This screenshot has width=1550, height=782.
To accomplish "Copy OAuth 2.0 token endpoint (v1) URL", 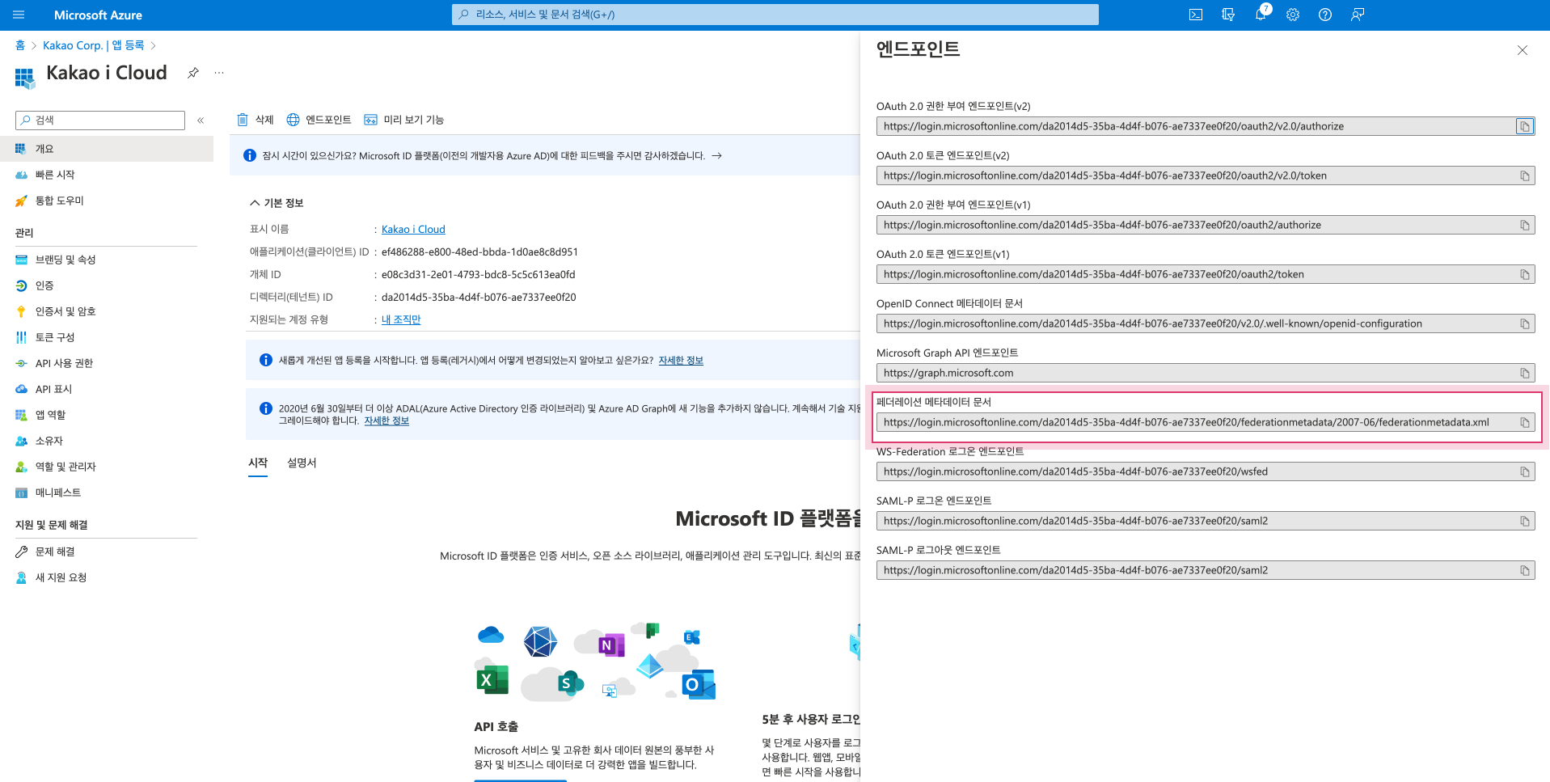I will [1525, 274].
